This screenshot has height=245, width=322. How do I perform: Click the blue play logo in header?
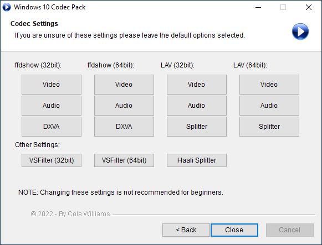click(x=300, y=32)
